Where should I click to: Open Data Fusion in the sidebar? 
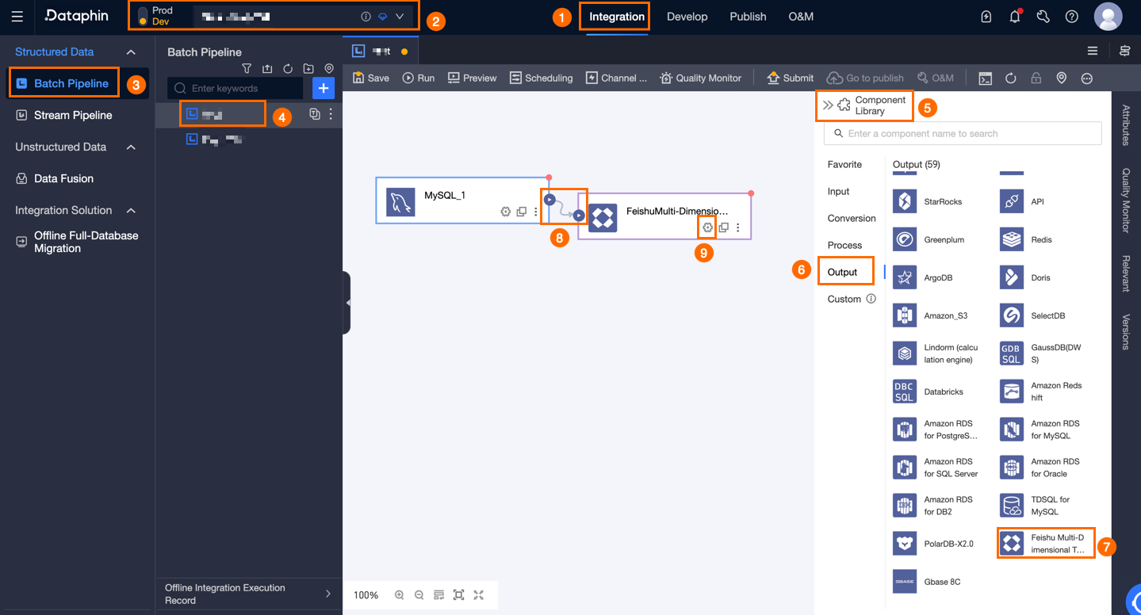tap(63, 178)
